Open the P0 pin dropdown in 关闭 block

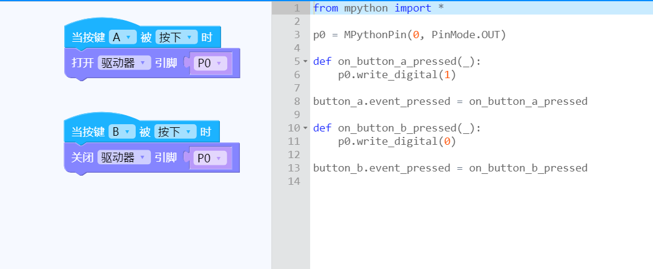pos(208,158)
